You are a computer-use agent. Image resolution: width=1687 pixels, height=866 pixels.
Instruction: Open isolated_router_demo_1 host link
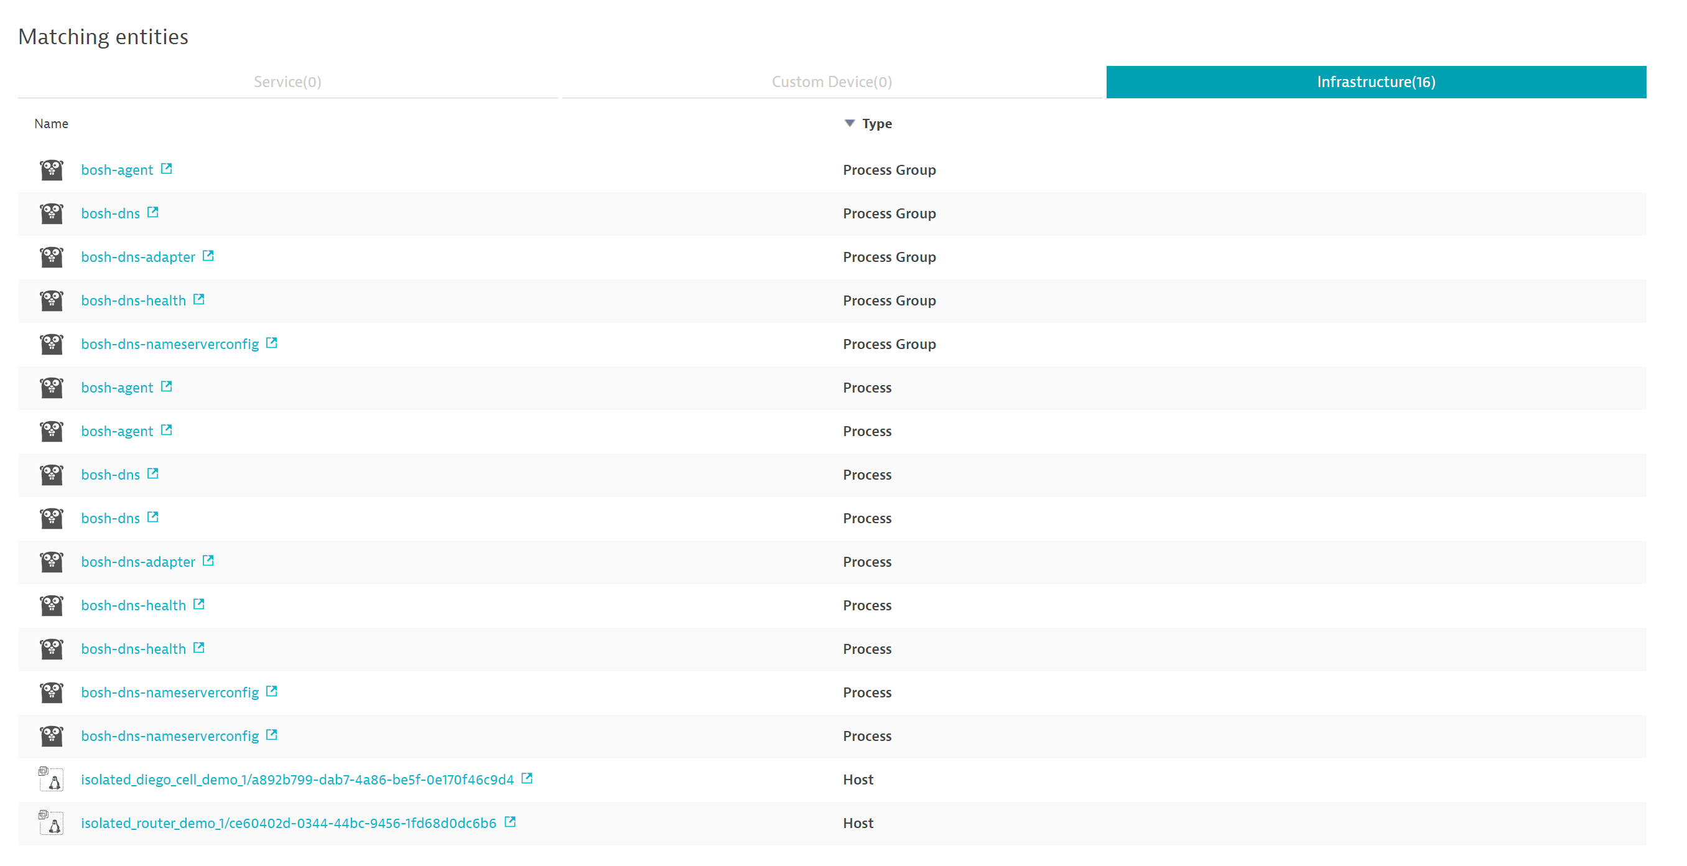[289, 824]
